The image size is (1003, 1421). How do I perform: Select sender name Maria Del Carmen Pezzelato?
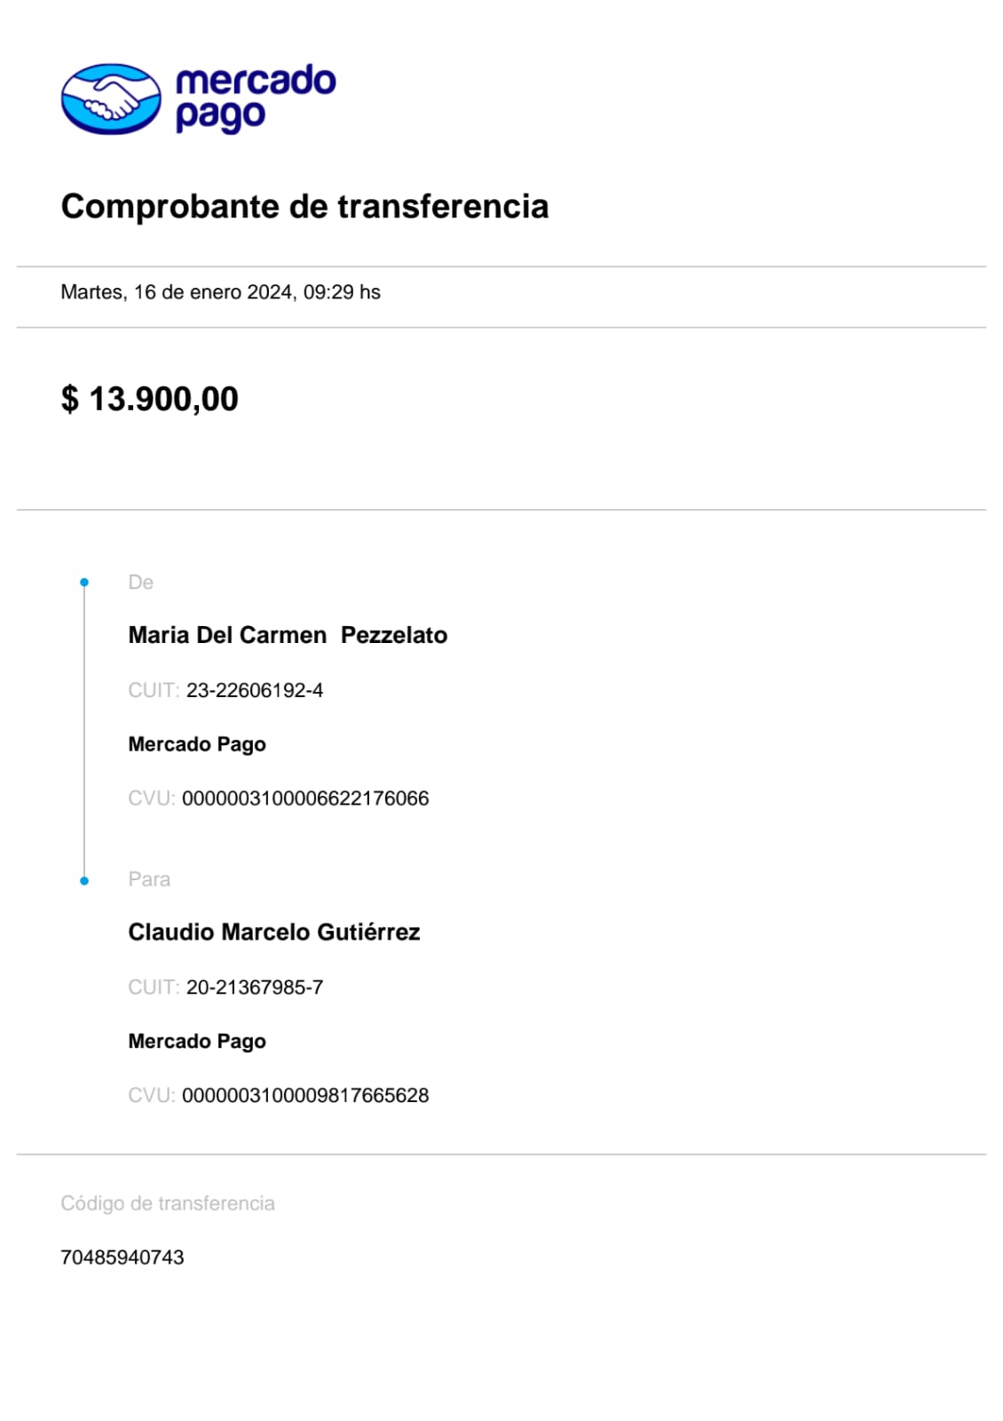tap(288, 635)
